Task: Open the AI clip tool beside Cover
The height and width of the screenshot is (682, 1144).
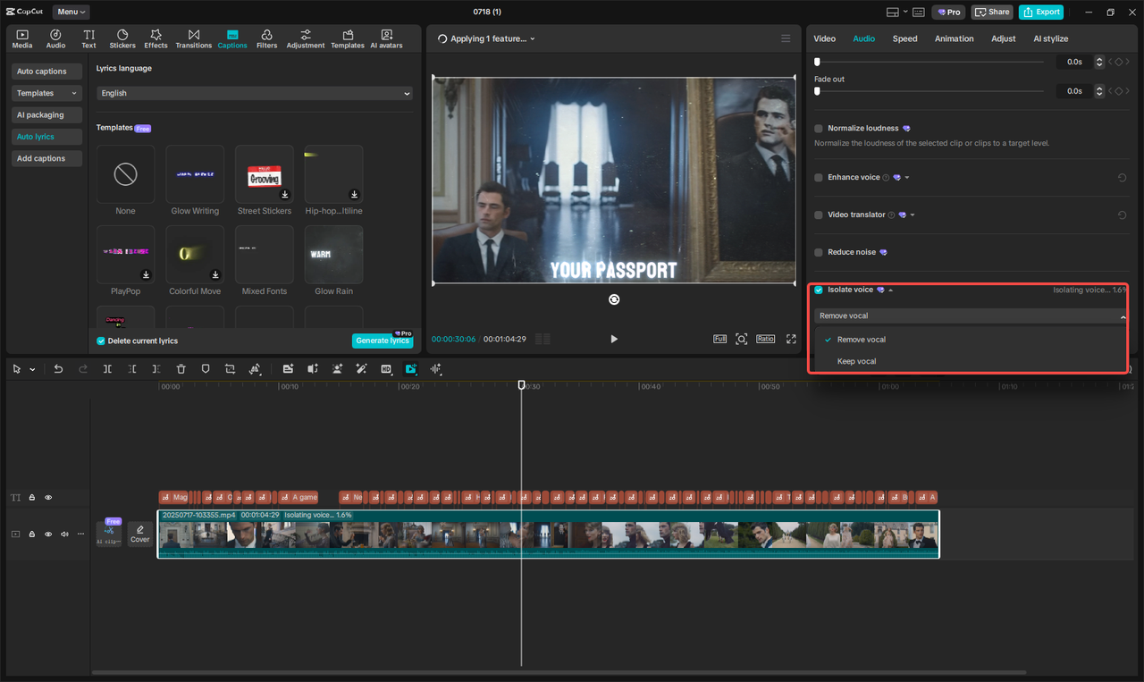Action: coord(109,534)
